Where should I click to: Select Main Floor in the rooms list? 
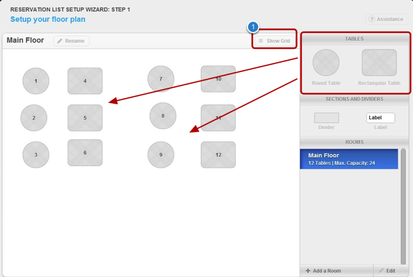(349, 159)
